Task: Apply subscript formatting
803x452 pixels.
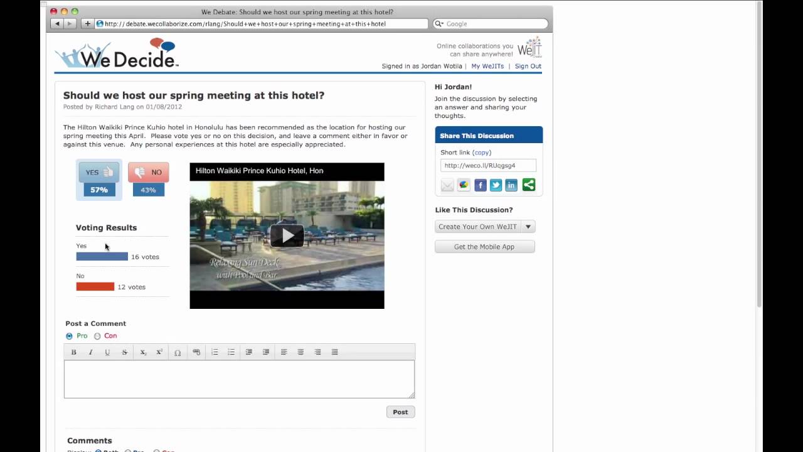Action: [143, 352]
